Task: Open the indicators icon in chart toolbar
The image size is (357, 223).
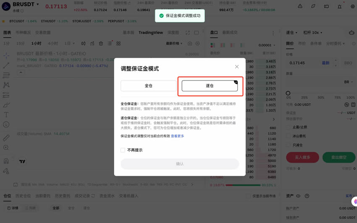Action: pos(92,44)
